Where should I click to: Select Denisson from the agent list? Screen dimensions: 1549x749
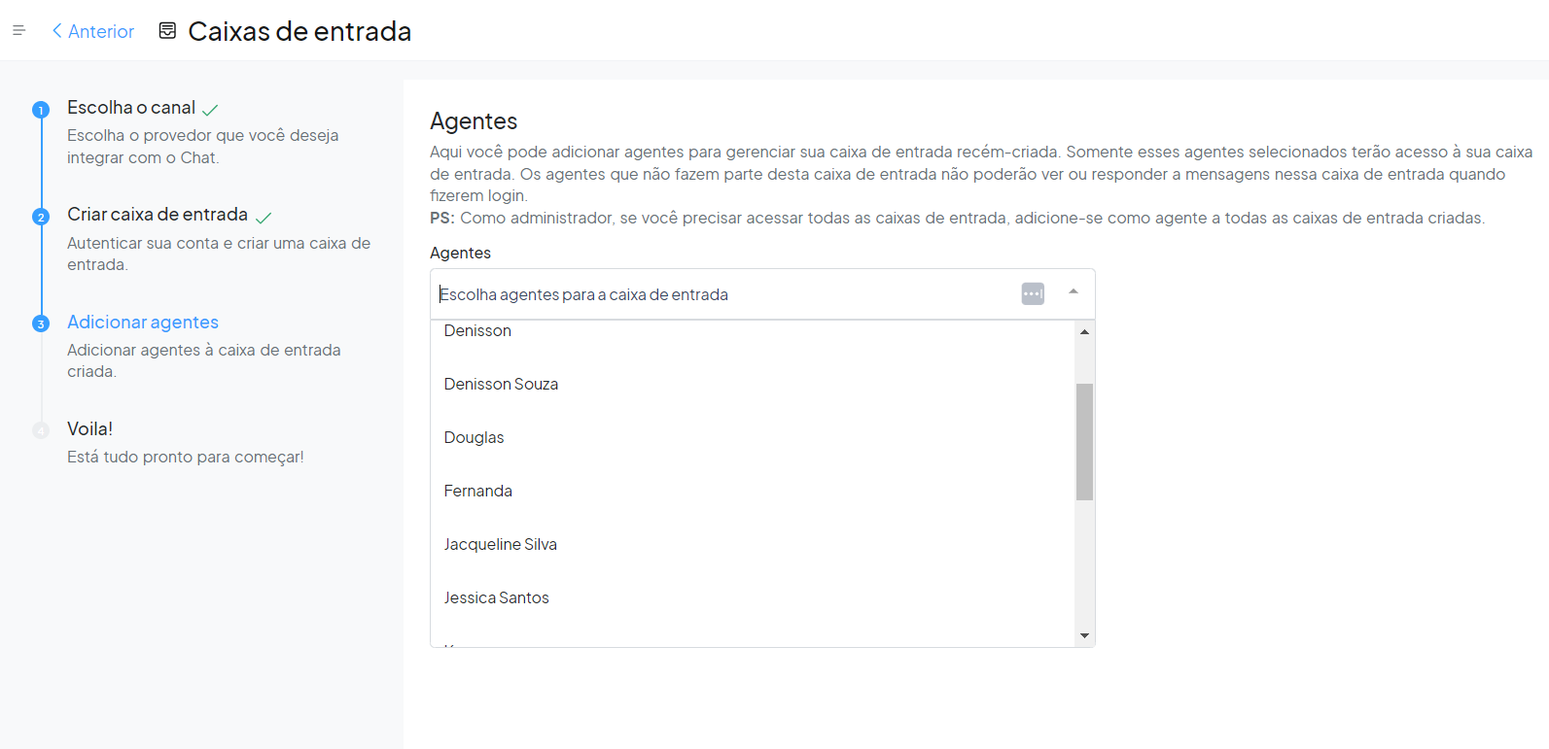(477, 331)
